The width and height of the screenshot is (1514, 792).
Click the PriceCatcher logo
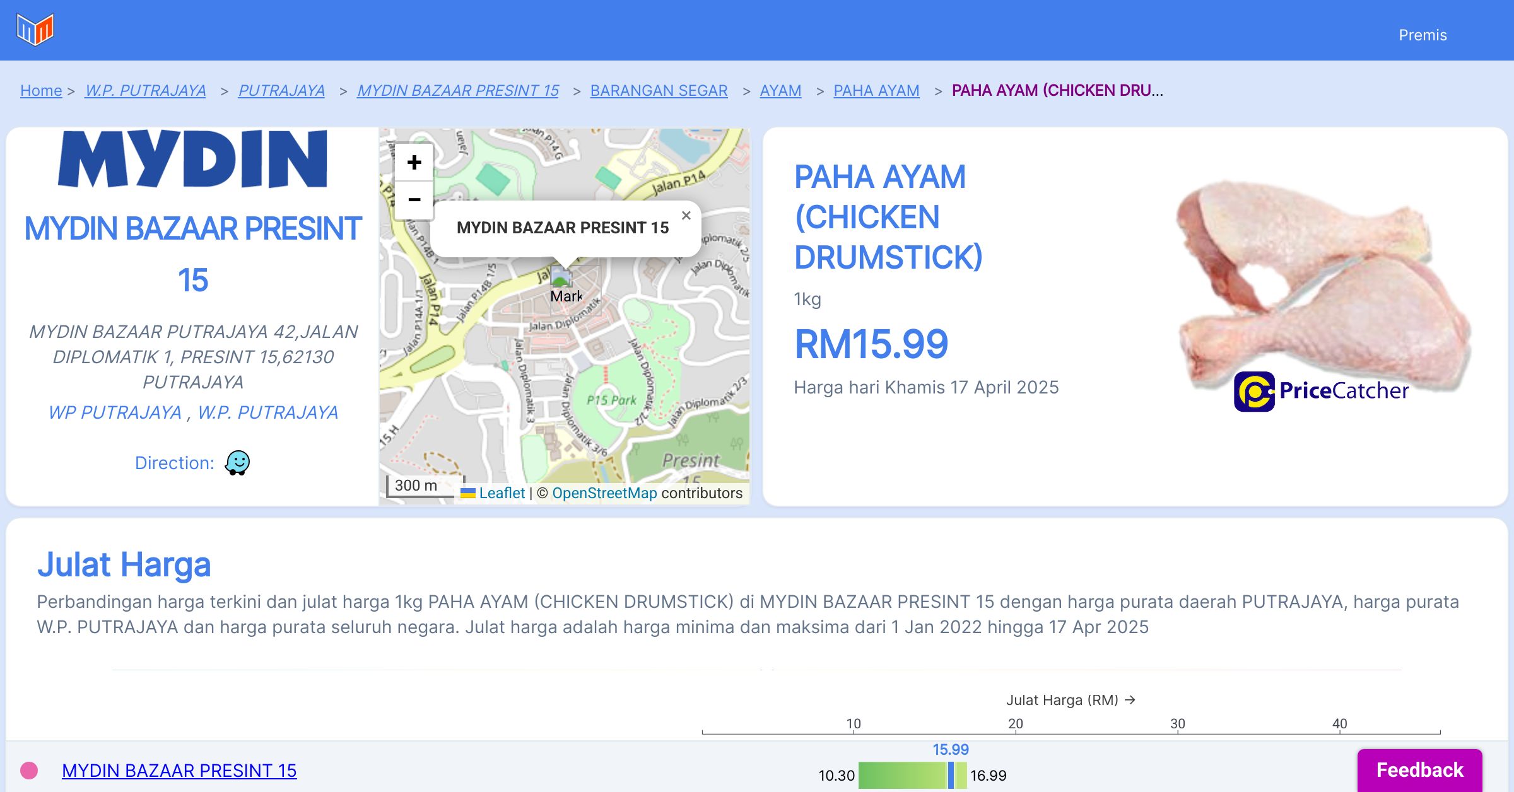(x=1321, y=391)
